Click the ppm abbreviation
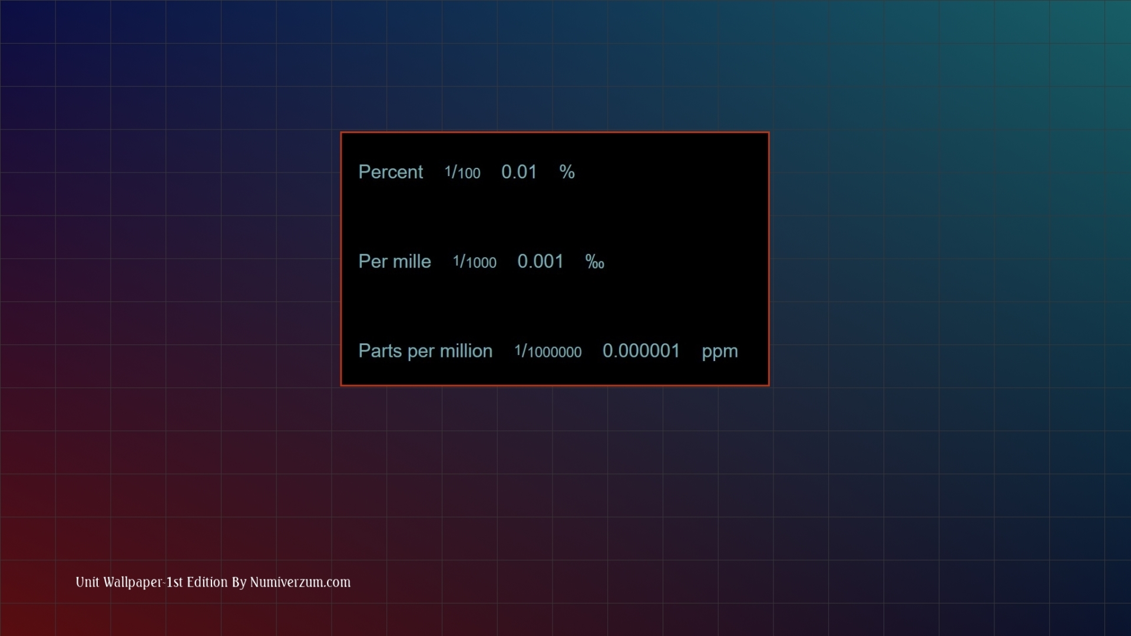This screenshot has height=636, width=1131. pyautogui.click(x=719, y=352)
